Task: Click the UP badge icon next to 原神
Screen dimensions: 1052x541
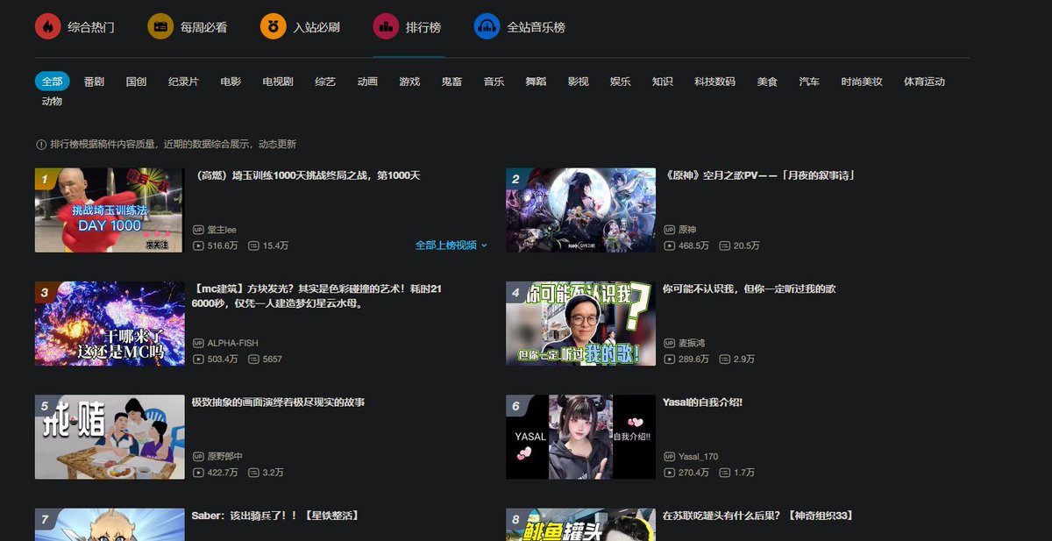Action: click(670, 230)
